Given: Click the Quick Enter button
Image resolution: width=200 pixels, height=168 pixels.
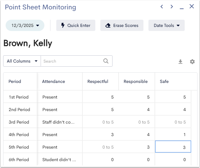Looking at the screenshot, I should coord(76,25).
